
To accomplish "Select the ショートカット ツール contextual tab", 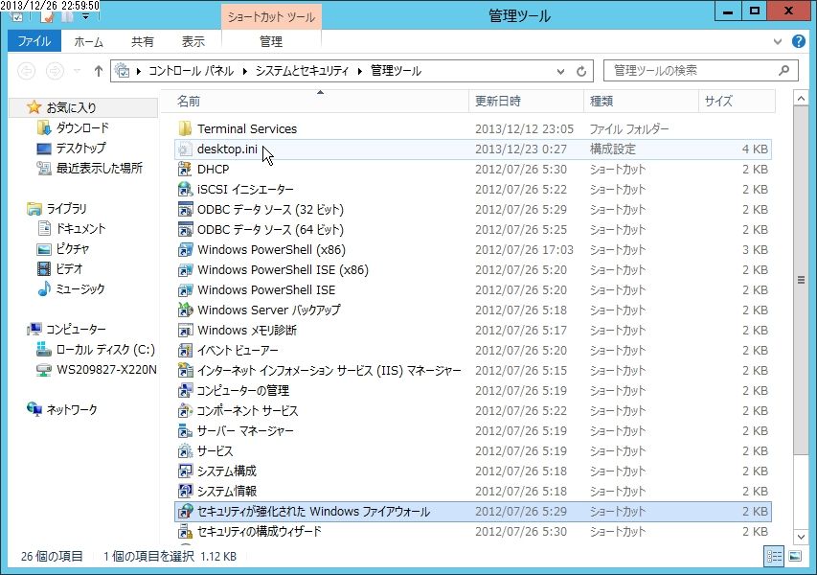I will (x=271, y=16).
